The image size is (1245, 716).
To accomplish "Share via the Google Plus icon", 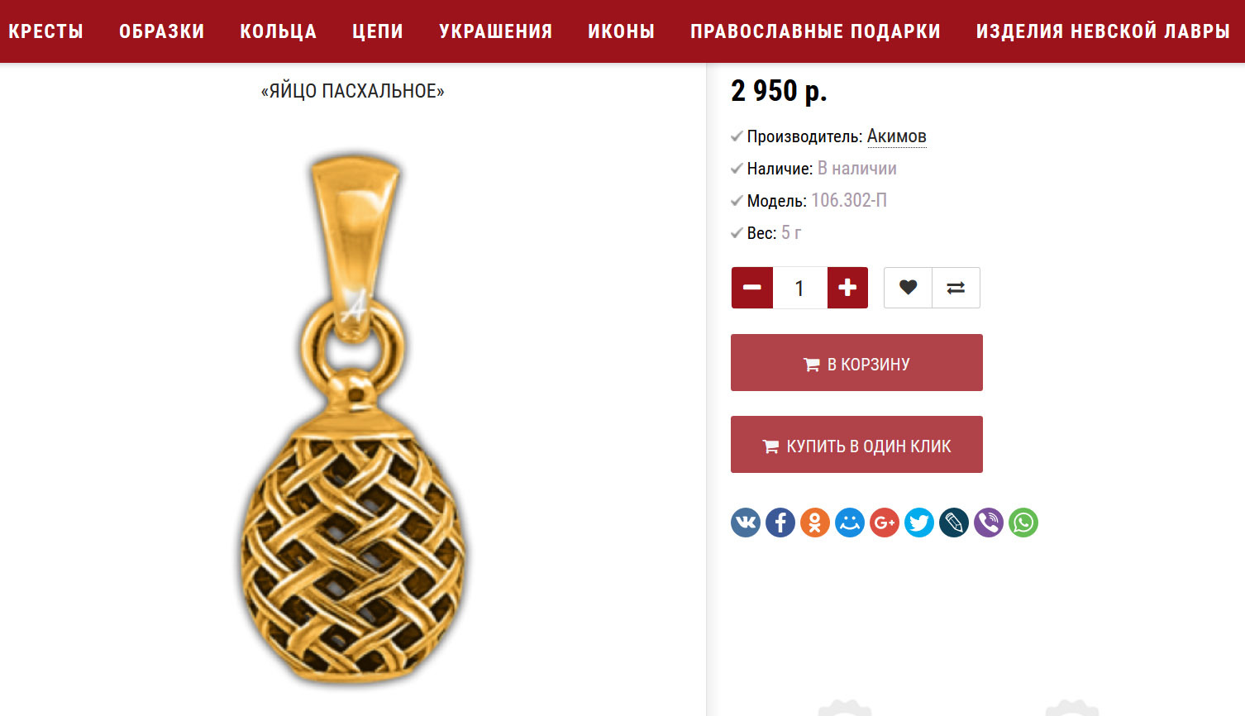I will [x=885, y=523].
